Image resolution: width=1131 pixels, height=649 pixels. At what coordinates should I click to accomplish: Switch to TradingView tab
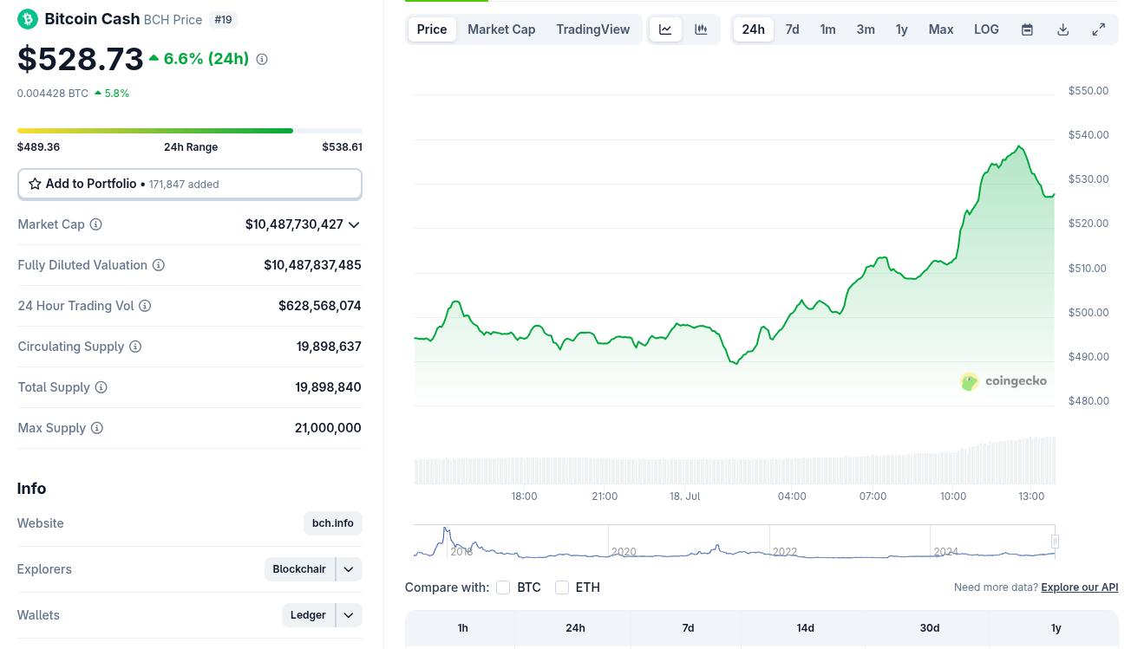click(x=593, y=29)
